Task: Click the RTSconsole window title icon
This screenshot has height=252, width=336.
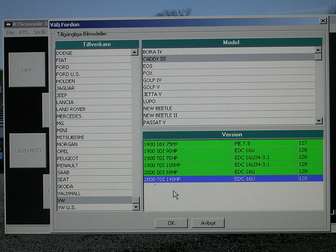Action: tap(8, 24)
